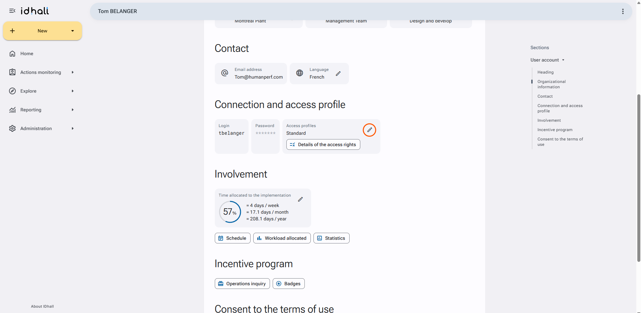Click the plus icon in New button
Screen dimensions: 641x313
tap(12, 31)
